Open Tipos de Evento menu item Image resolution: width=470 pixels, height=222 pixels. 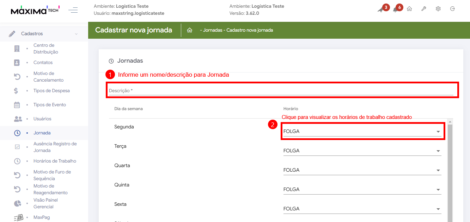tap(50, 105)
